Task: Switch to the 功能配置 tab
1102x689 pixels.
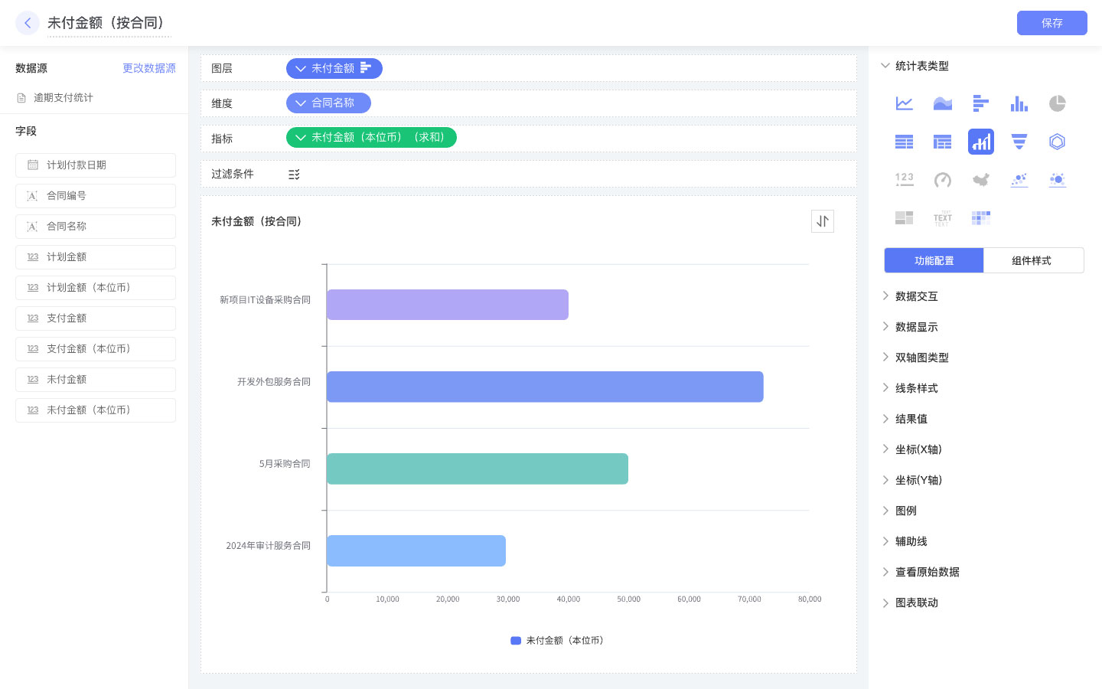Action: (x=934, y=260)
